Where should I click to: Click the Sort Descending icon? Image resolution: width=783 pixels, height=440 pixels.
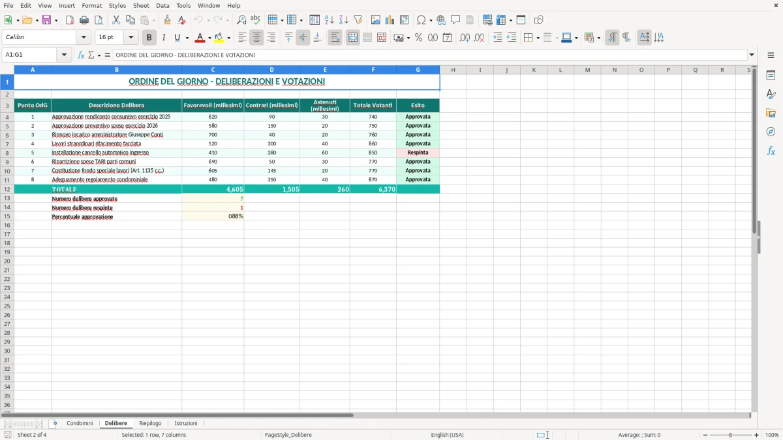344,20
